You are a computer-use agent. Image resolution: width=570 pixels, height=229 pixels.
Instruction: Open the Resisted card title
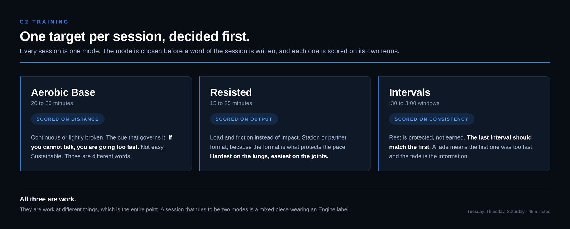[x=231, y=92]
